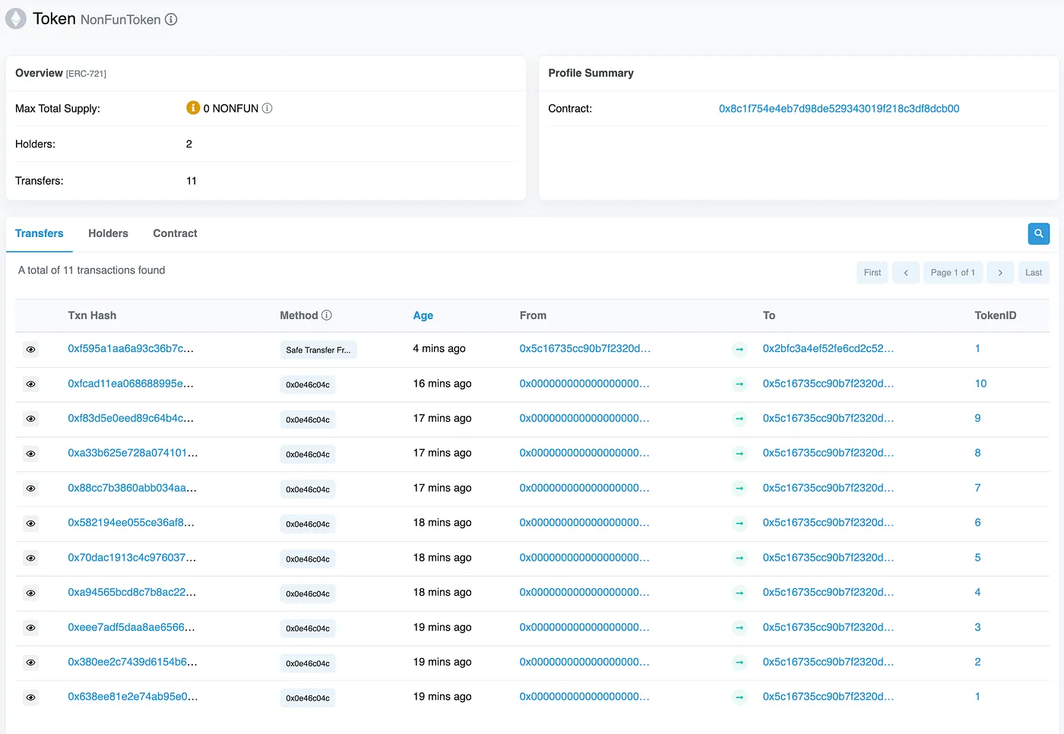Open TokenID 10 link
Viewport: 1064px width, 734px height.
pyautogui.click(x=981, y=384)
